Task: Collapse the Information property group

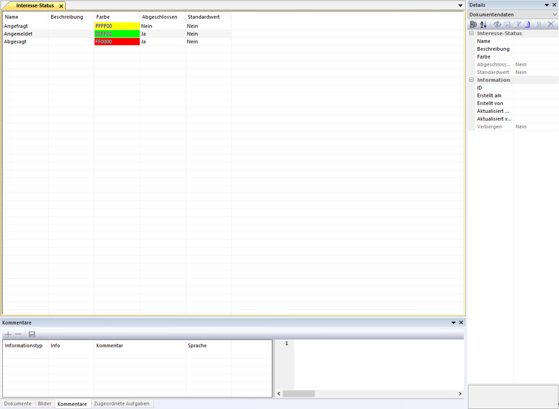Action: pos(471,80)
